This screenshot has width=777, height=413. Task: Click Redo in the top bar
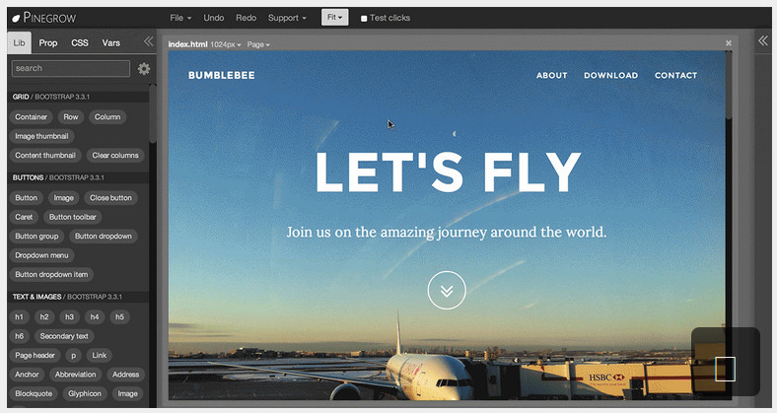click(246, 18)
